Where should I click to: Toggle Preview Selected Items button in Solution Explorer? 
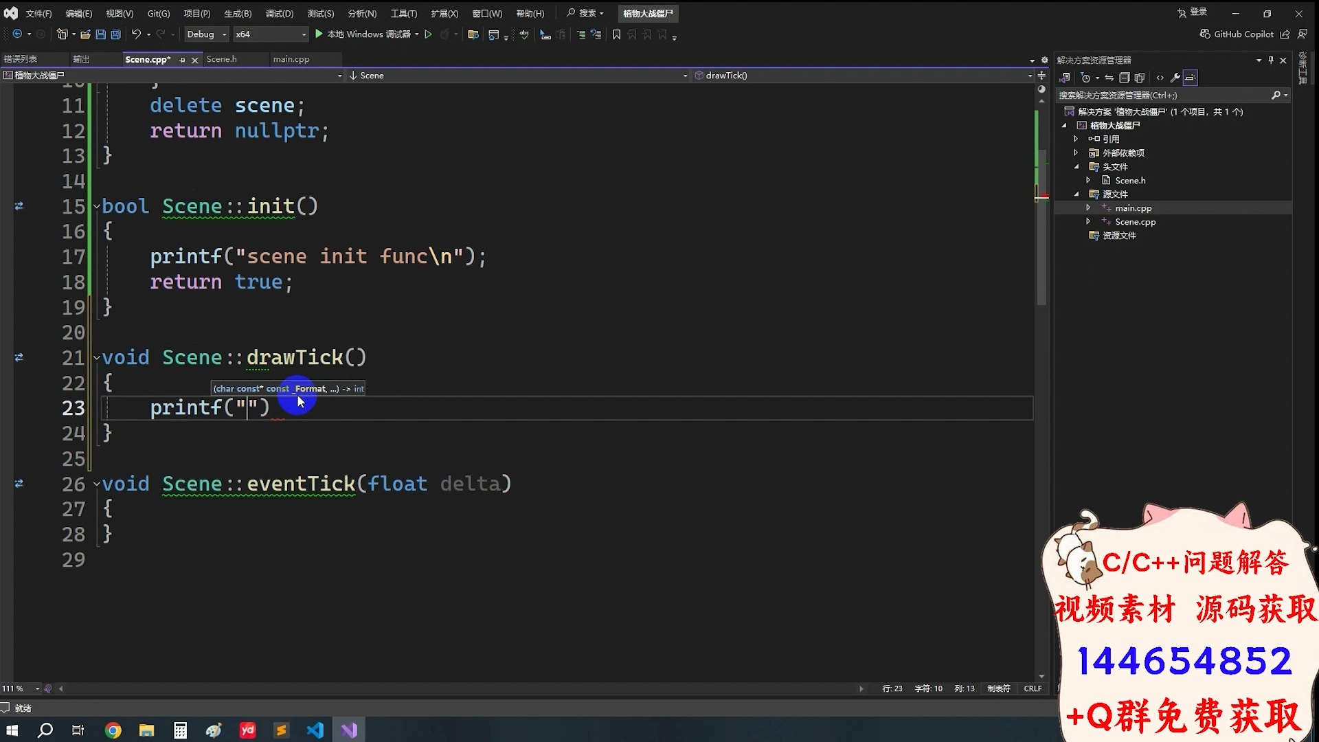coord(1191,78)
